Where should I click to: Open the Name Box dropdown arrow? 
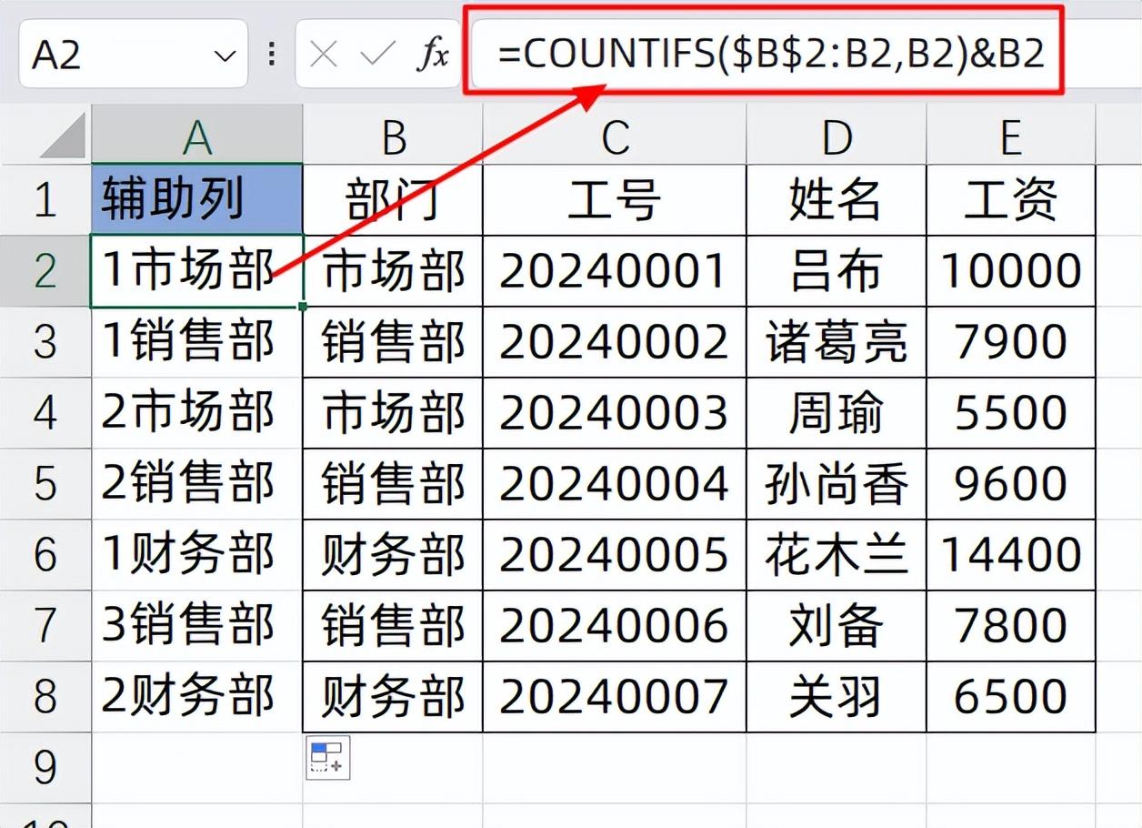coord(225,56)
